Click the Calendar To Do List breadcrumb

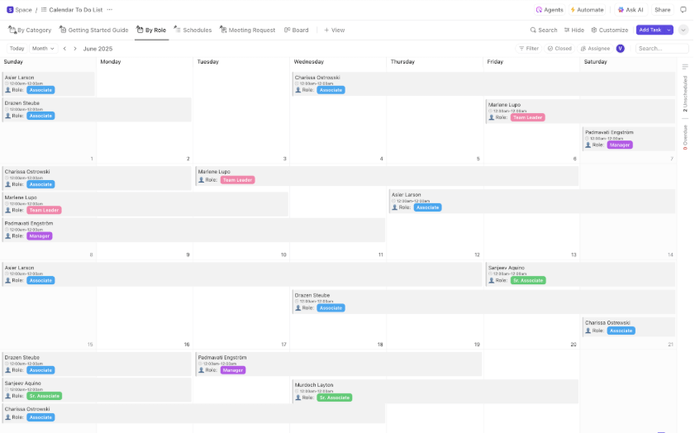tap(75, 10)
